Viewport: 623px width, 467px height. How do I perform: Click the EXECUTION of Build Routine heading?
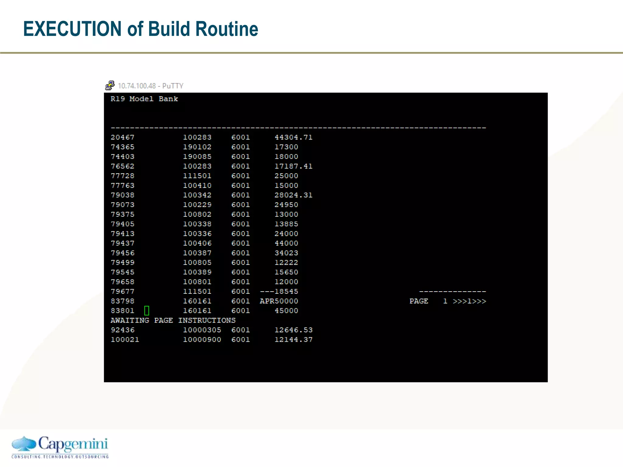(x=141, y=29)
